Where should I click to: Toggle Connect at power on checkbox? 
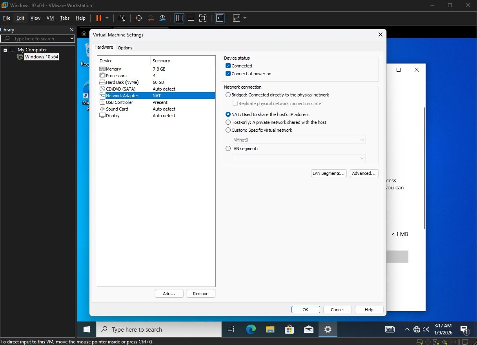228,74
